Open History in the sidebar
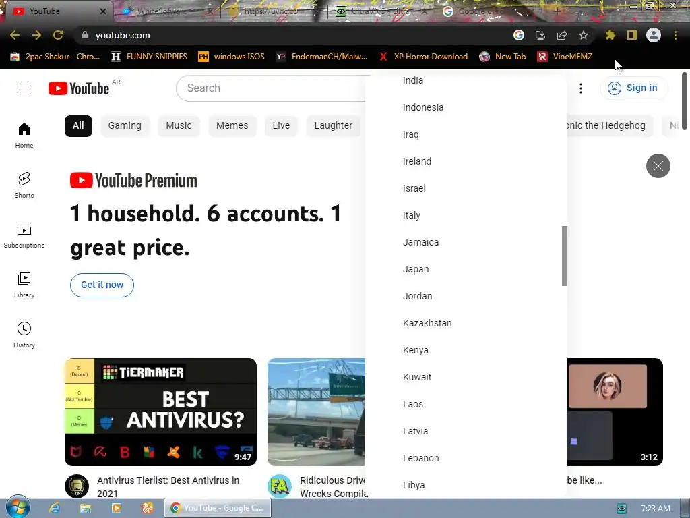Image resolution: width=690 pixels, height=518 pixels. tap(24, 335)
